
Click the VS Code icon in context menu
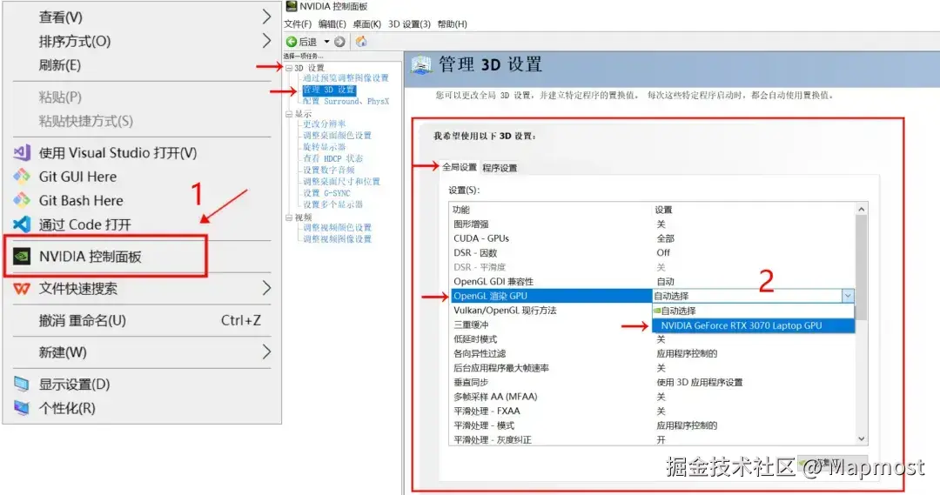(22, 224)
